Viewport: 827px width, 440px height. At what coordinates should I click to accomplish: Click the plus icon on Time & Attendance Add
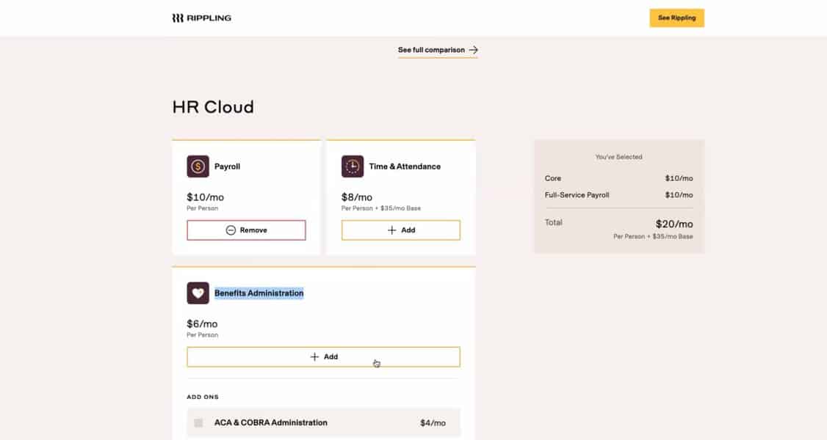pos(390,230)
